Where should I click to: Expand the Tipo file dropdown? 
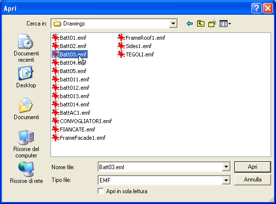pyautogui.click(x=226, y=180)
